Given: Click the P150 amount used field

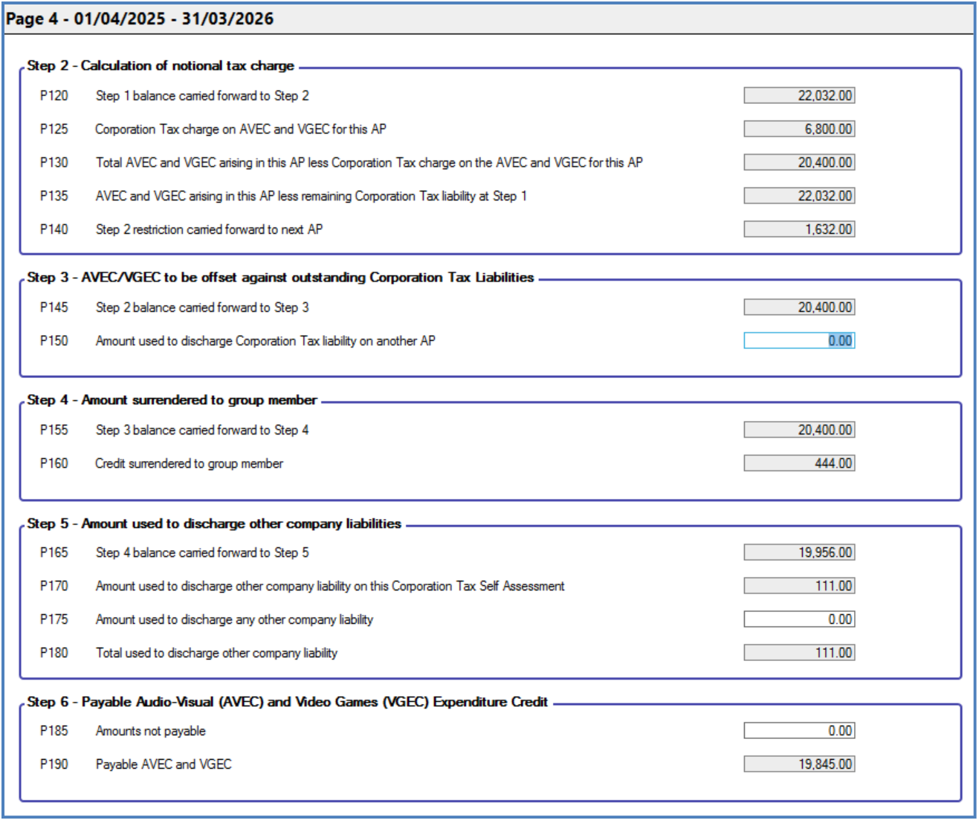Looking at the screenshot, I should (799, 341).
